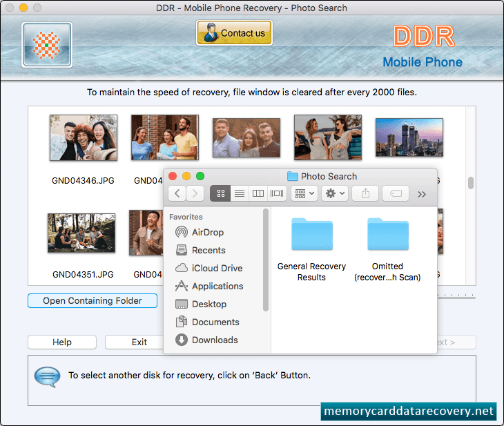Screen dimensions: 504x426
Task: Click the Favorites sidebar heading
Action: tap(186, 217)
